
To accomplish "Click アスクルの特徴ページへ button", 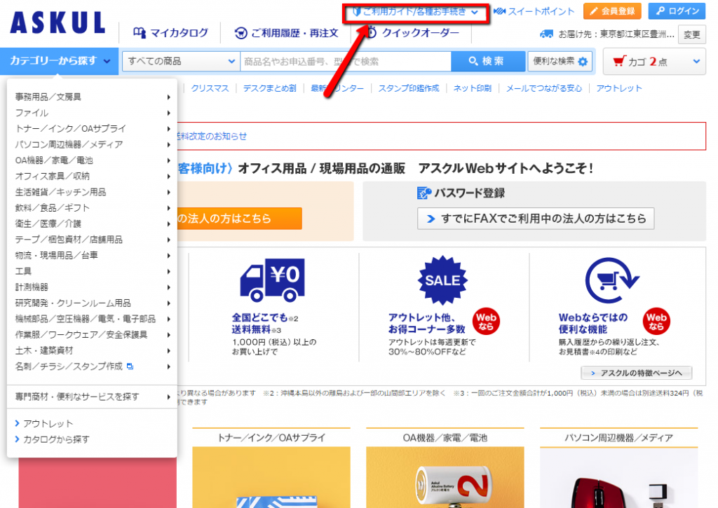I will coord(637,373).
